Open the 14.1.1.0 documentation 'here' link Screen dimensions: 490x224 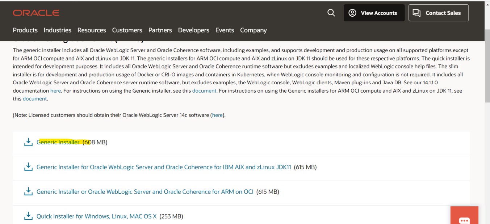[x=55, y=91]
